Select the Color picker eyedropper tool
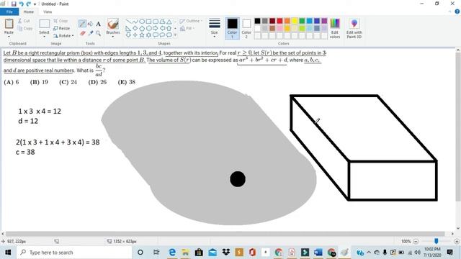 point(90,33)
